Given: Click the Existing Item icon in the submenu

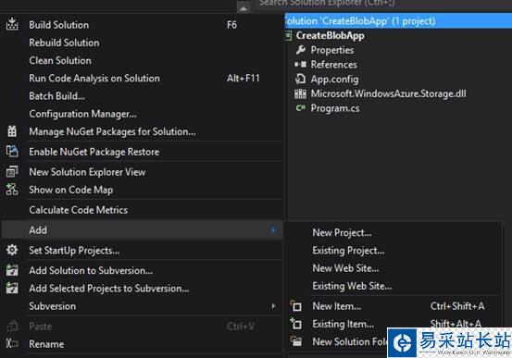Looking at the screenshot, I should (296, 324).
